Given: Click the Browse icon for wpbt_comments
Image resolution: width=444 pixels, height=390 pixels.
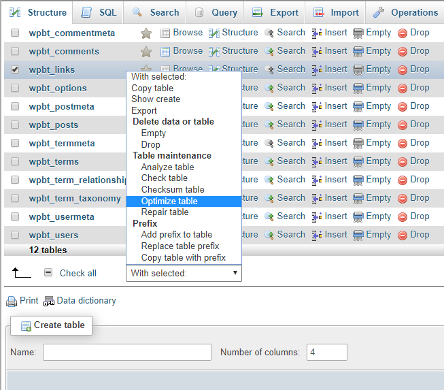Looking at the screenshot, I should click(165, 51).
